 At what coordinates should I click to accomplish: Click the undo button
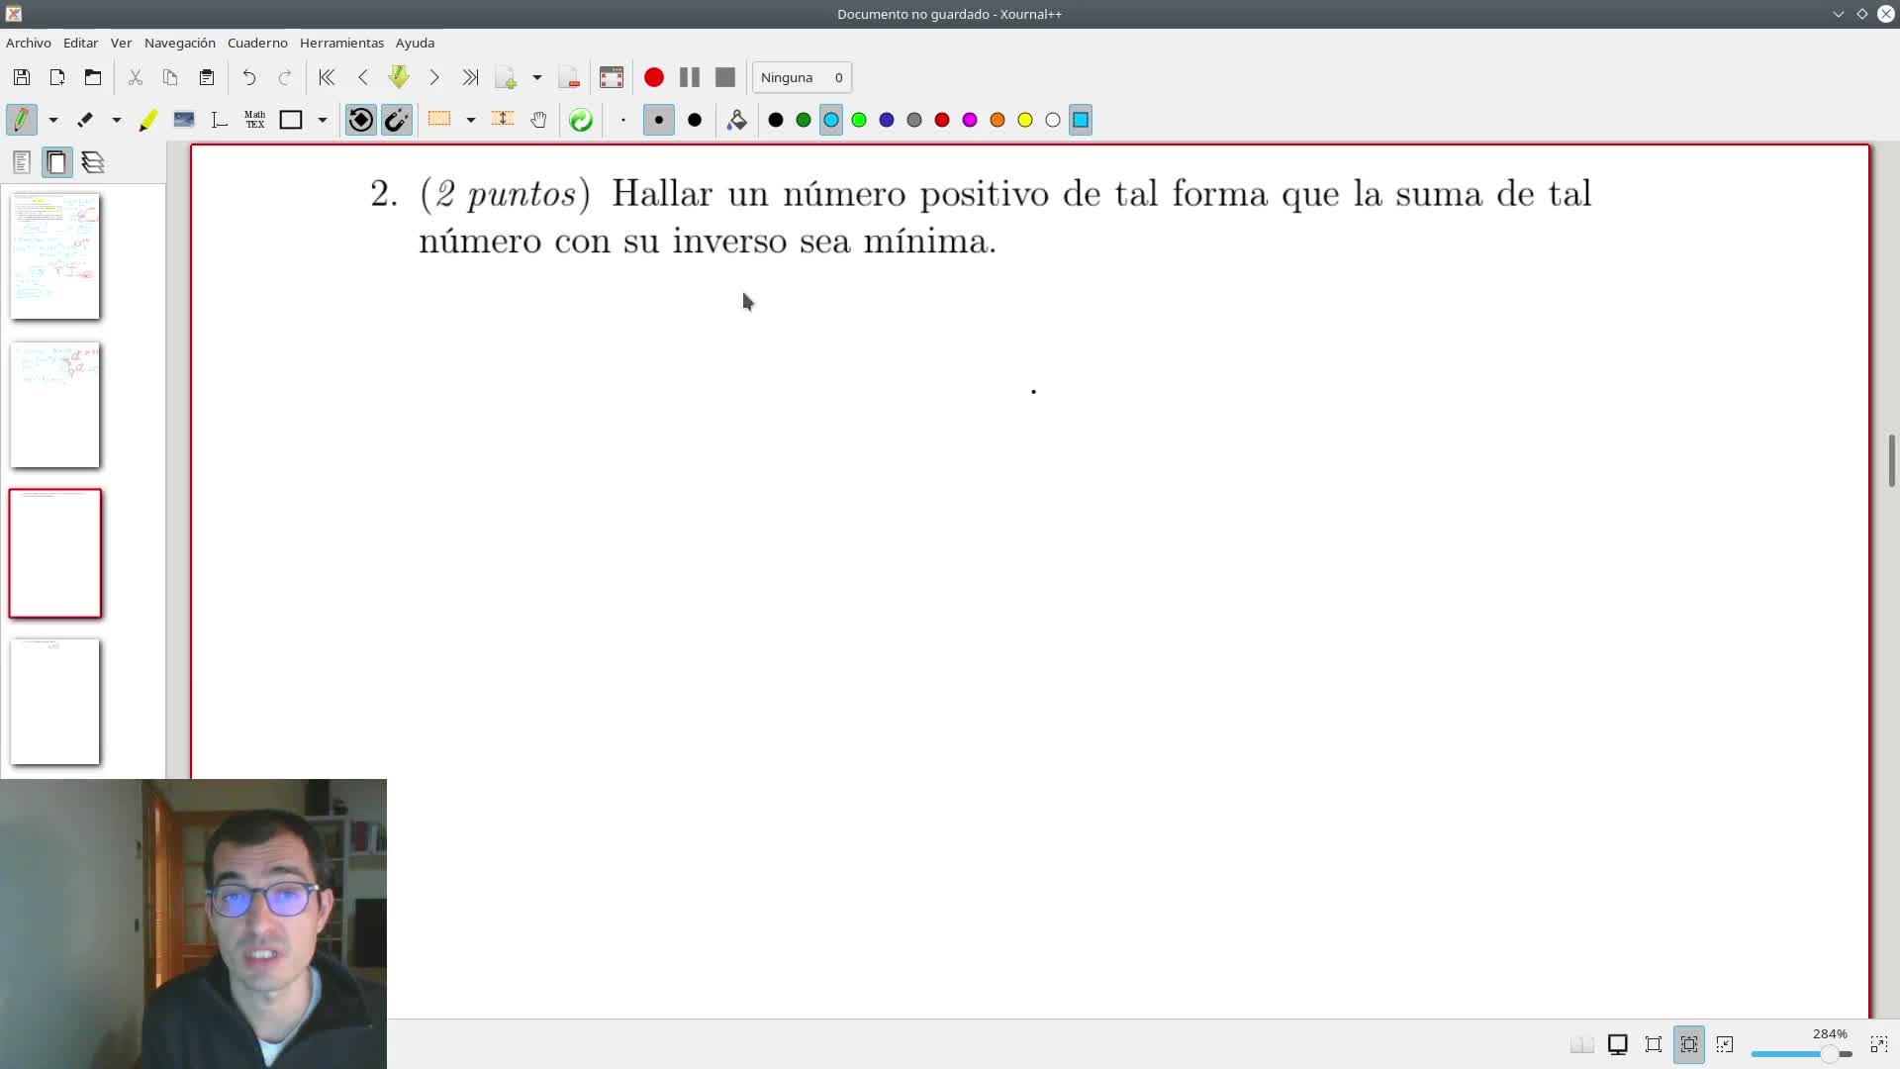coord(249,77)
